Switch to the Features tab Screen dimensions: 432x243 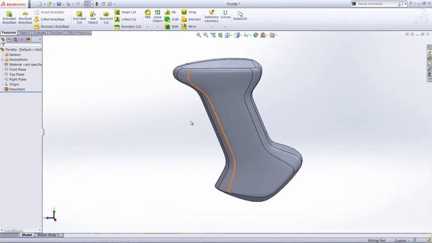[x=9, y=33]
